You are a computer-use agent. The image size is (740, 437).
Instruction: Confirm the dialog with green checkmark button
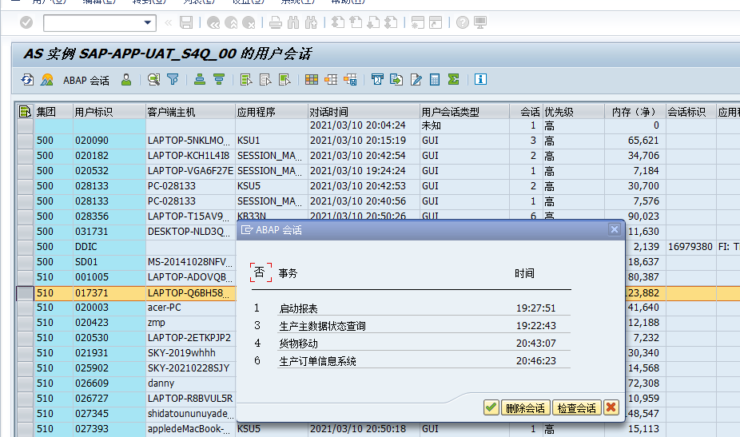[x=491, y=407]
